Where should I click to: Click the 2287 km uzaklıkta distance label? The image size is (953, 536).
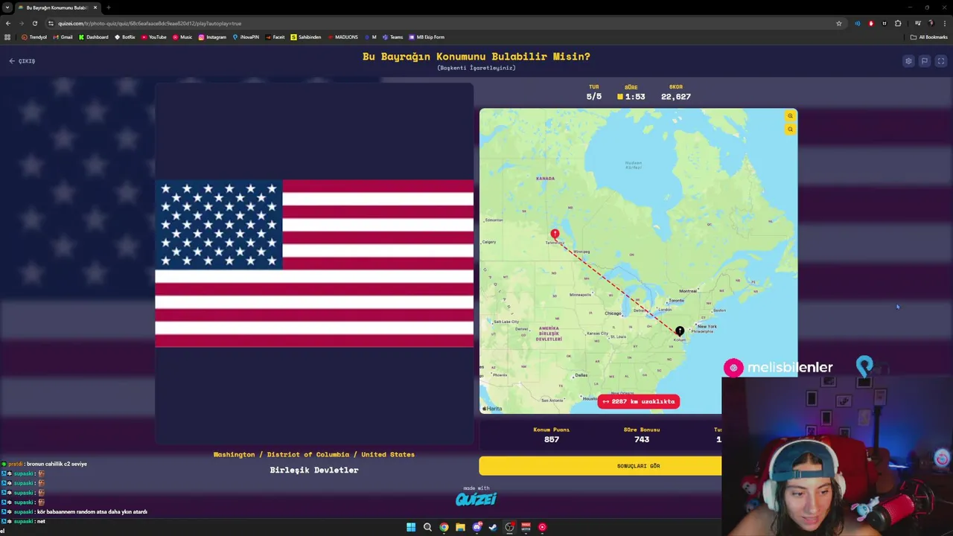click(638, 401)
